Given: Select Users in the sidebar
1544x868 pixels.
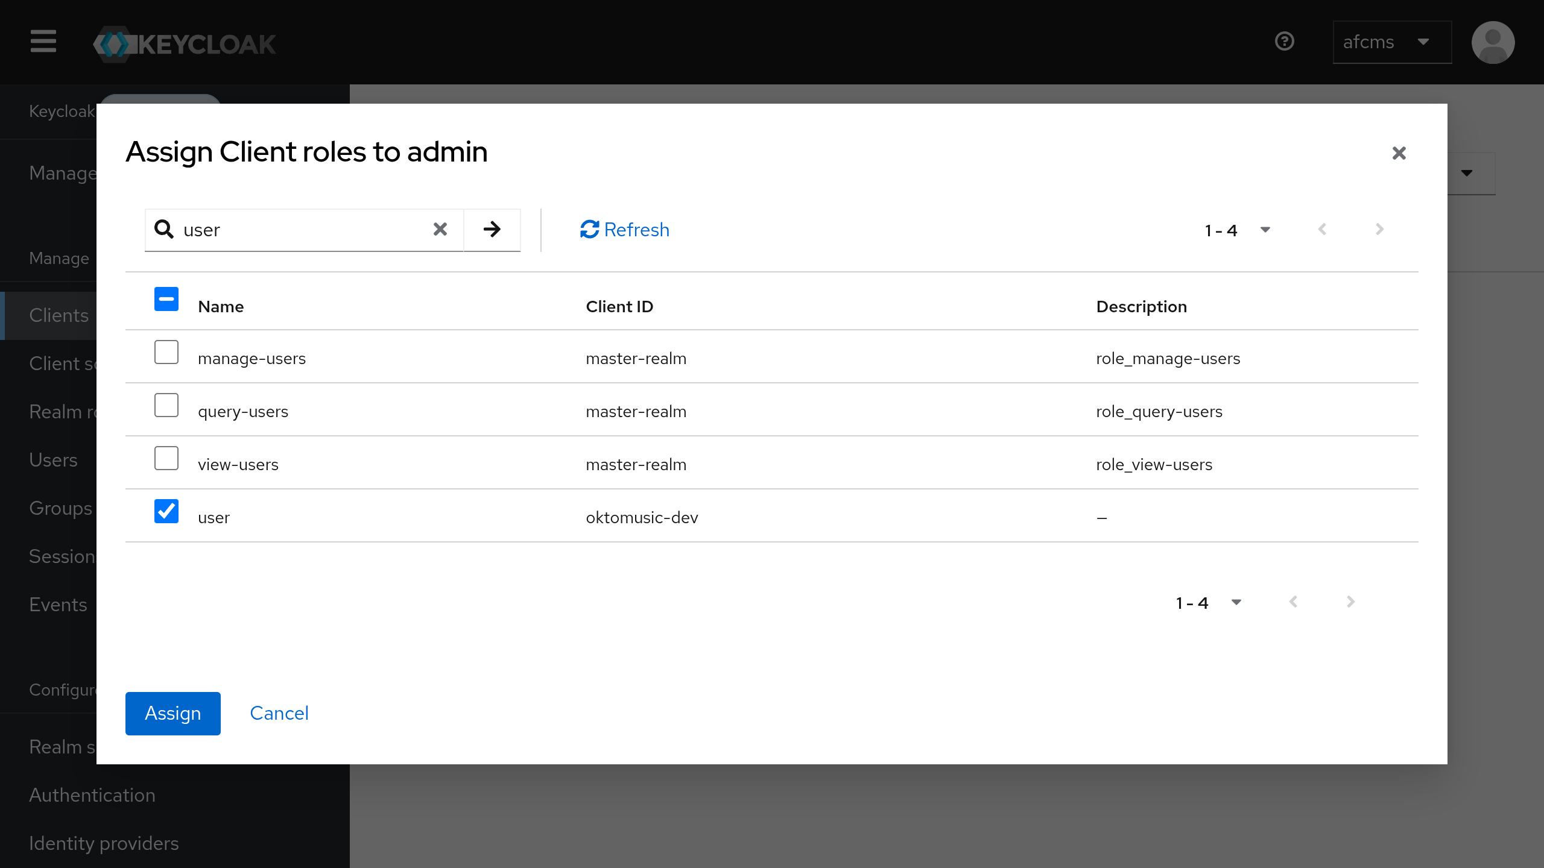Looking at the screenshot, I should [53, 460].
